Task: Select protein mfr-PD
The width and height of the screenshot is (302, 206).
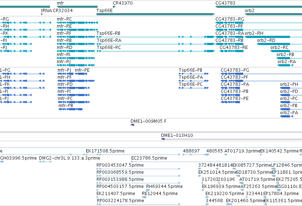Action: [73, 88]
